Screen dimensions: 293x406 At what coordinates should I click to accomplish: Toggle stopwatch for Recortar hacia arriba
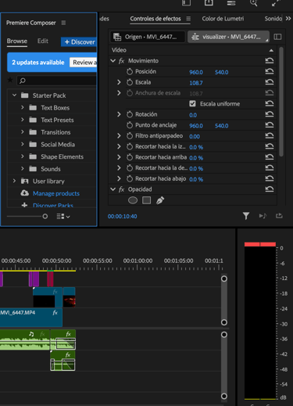tap(130, 157)
